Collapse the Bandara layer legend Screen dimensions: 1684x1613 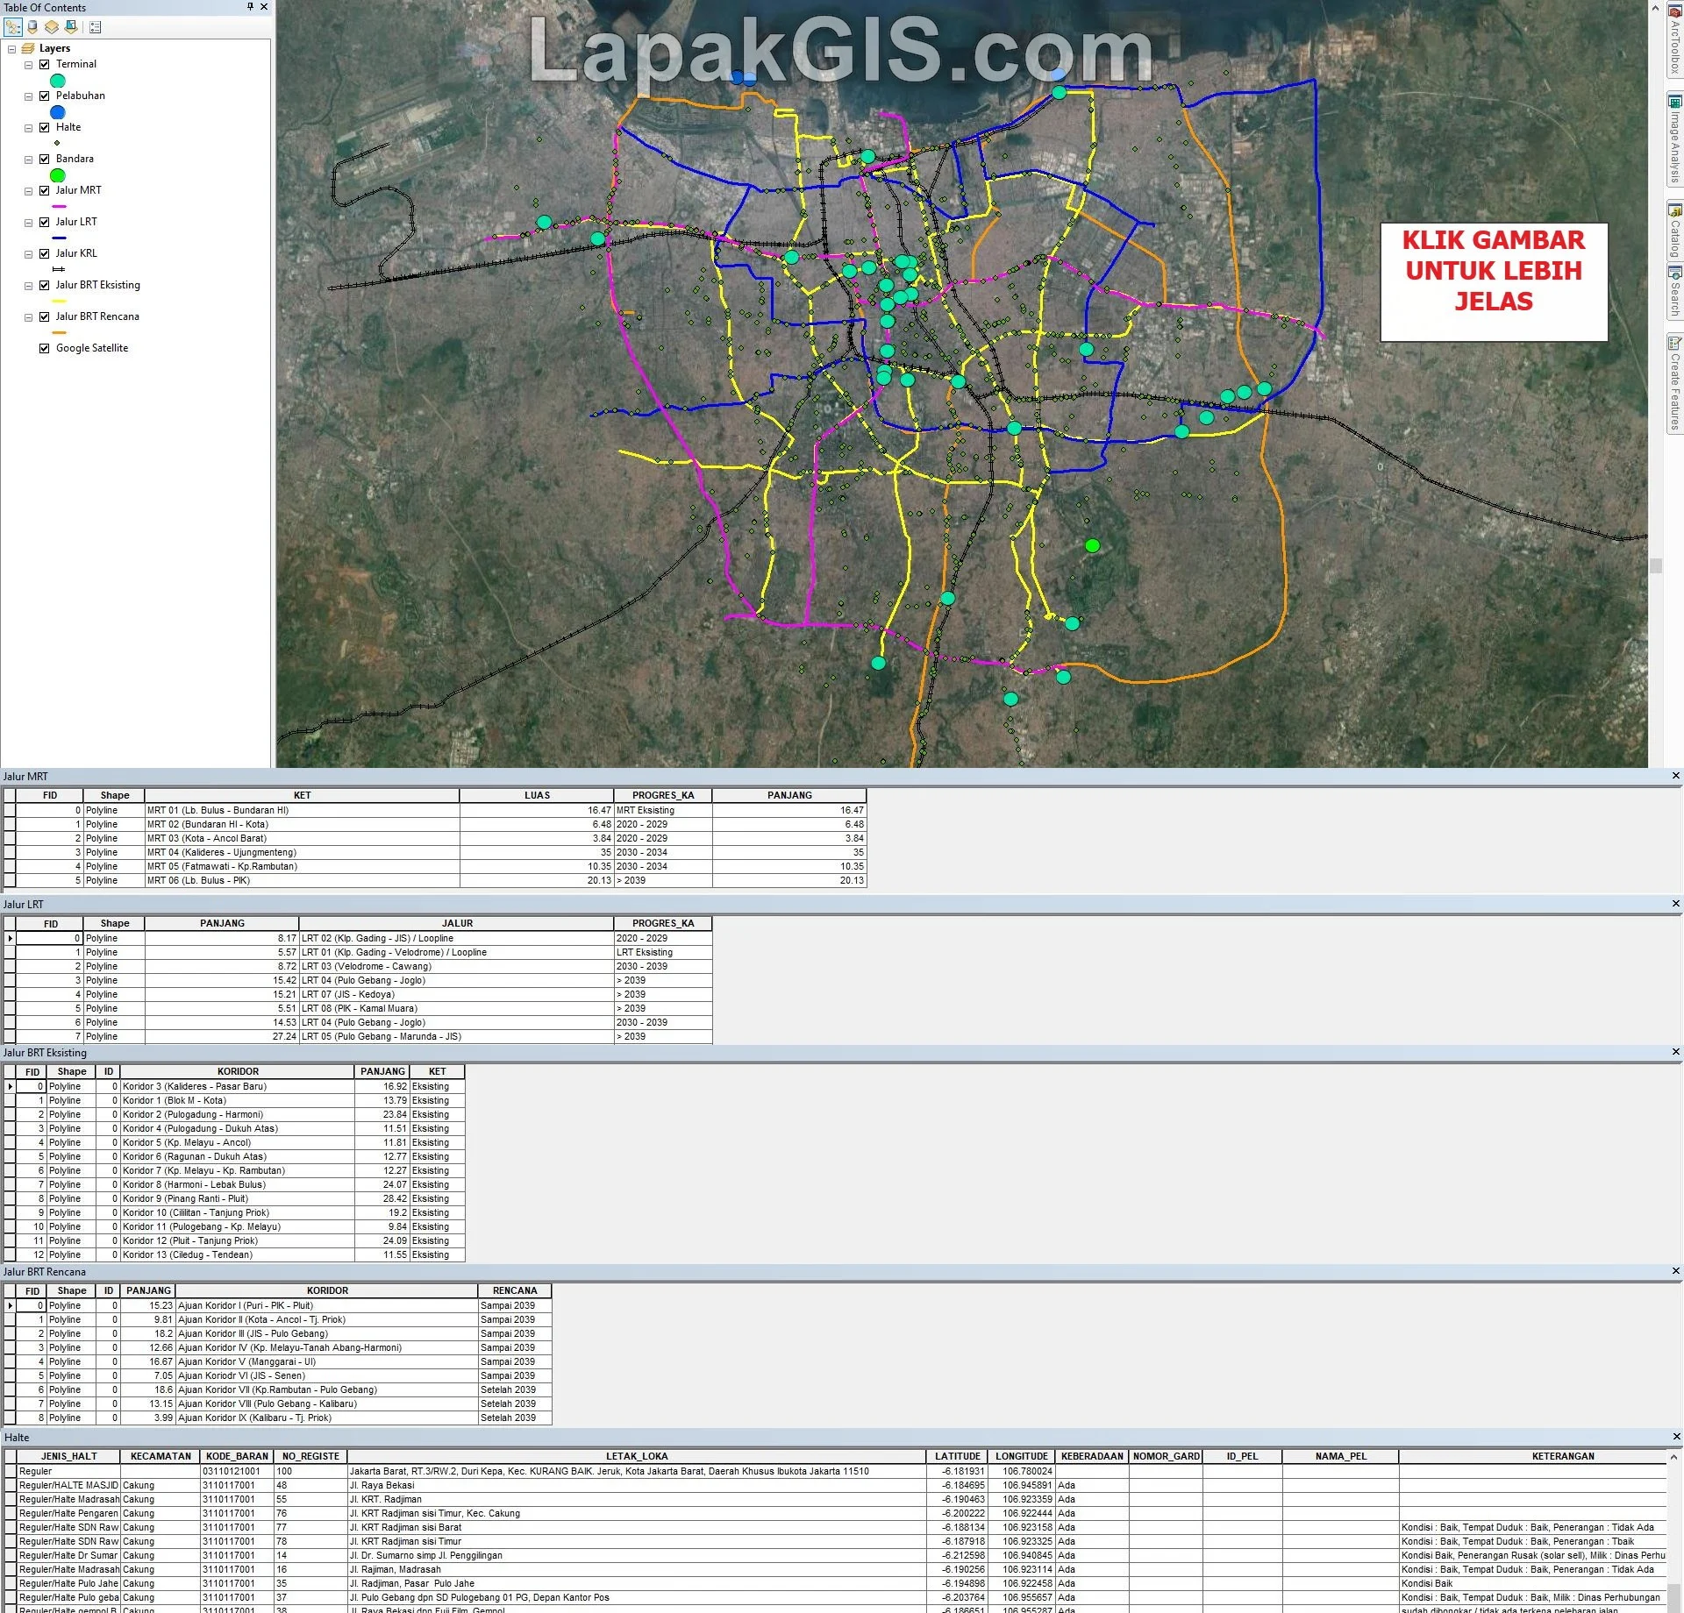pyautogui.click(x=28, y=160)
